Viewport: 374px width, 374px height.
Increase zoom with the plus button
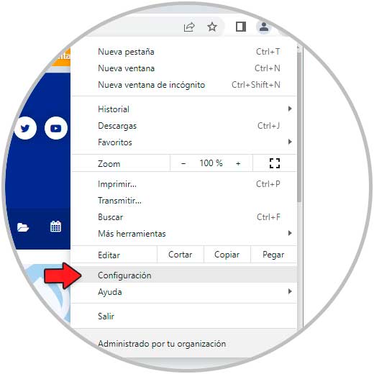(238, 163)
